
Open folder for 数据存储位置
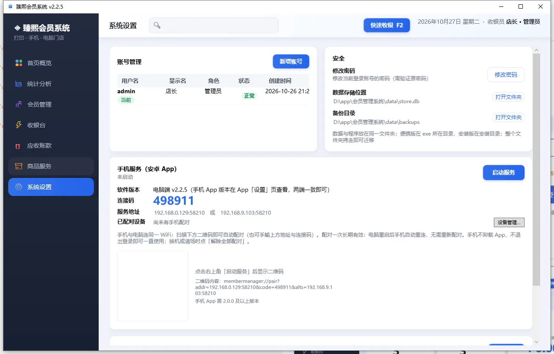[508, 97]
